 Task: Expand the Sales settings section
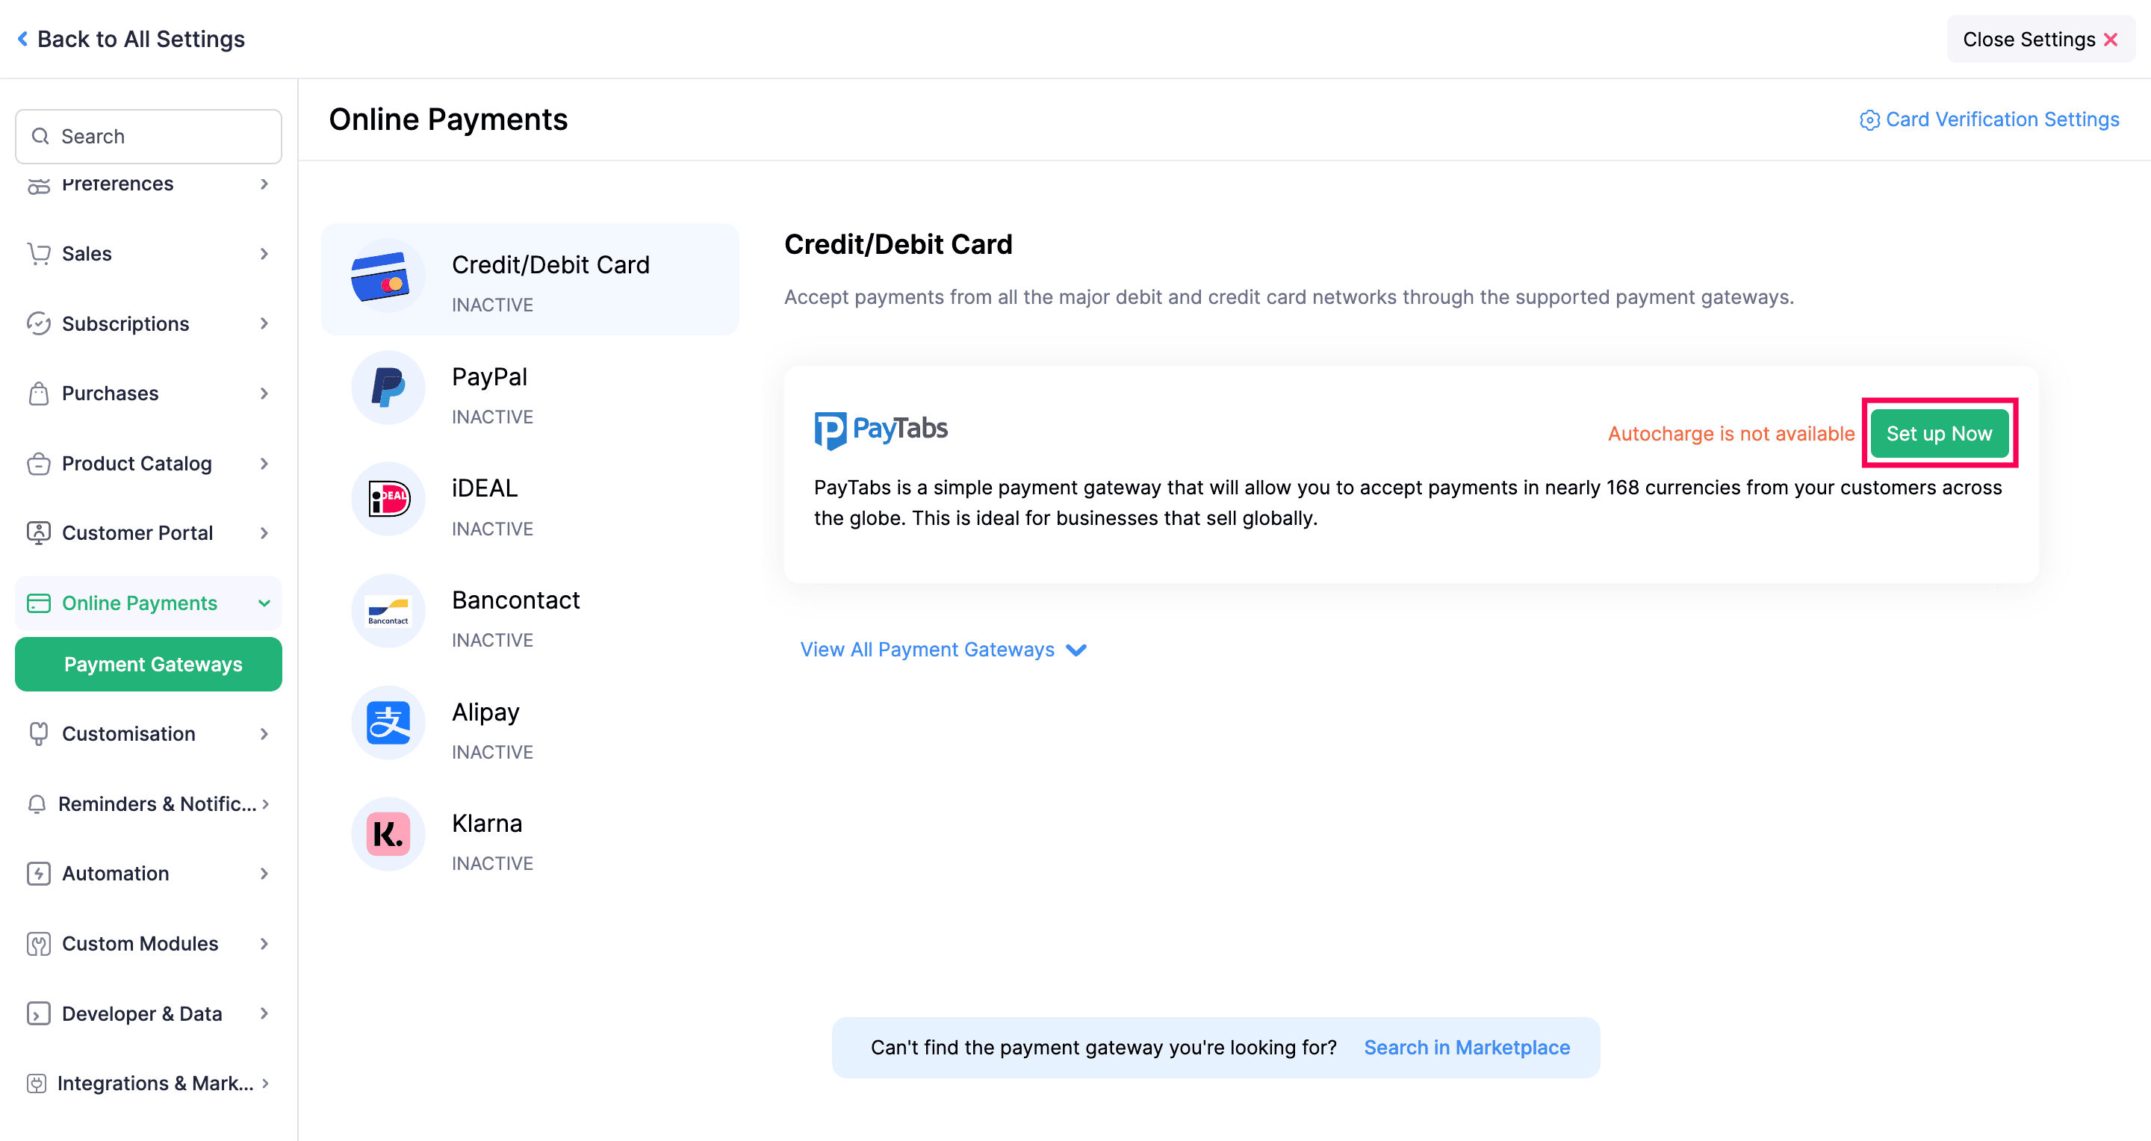point(149,254)
